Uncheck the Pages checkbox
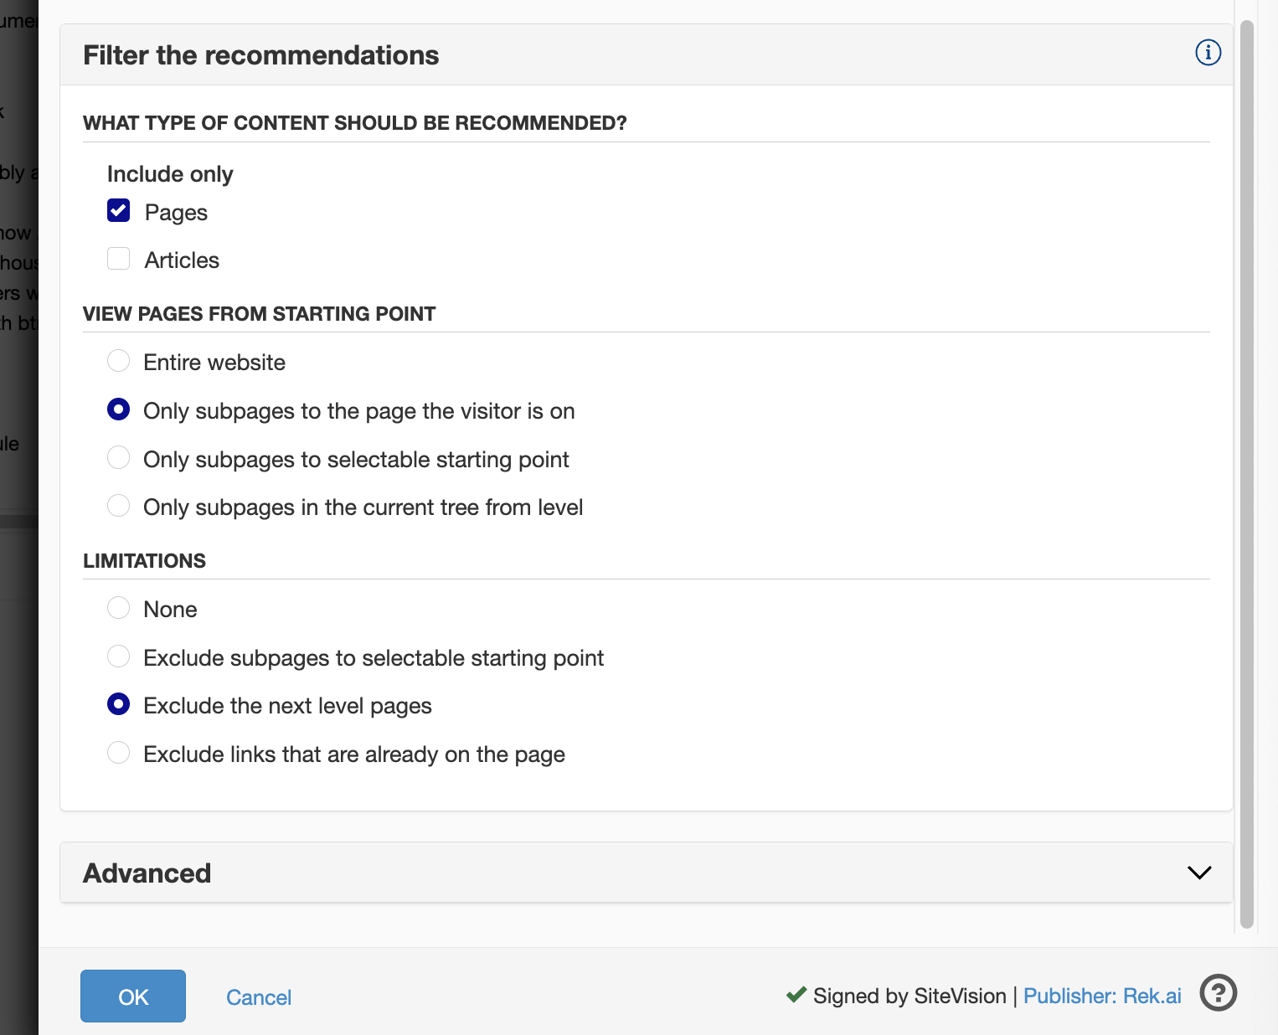The height and width of the screenshot is (1035, 1278). pos(119,211)
